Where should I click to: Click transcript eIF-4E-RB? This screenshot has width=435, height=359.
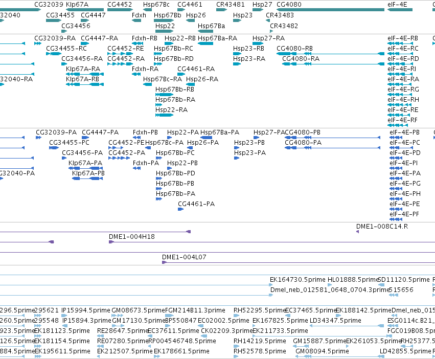point(403,38)
